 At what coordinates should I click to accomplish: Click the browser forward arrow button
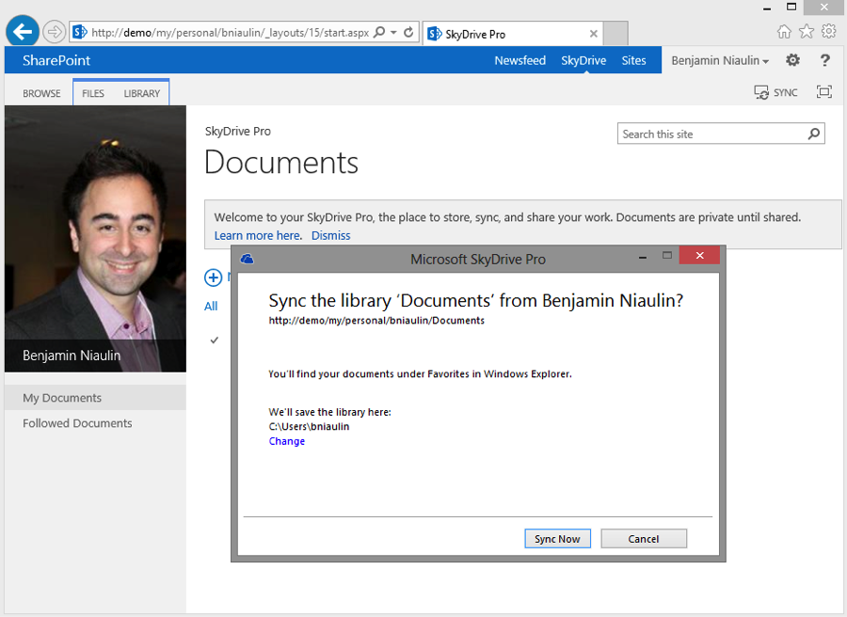(x=54, y=32)
